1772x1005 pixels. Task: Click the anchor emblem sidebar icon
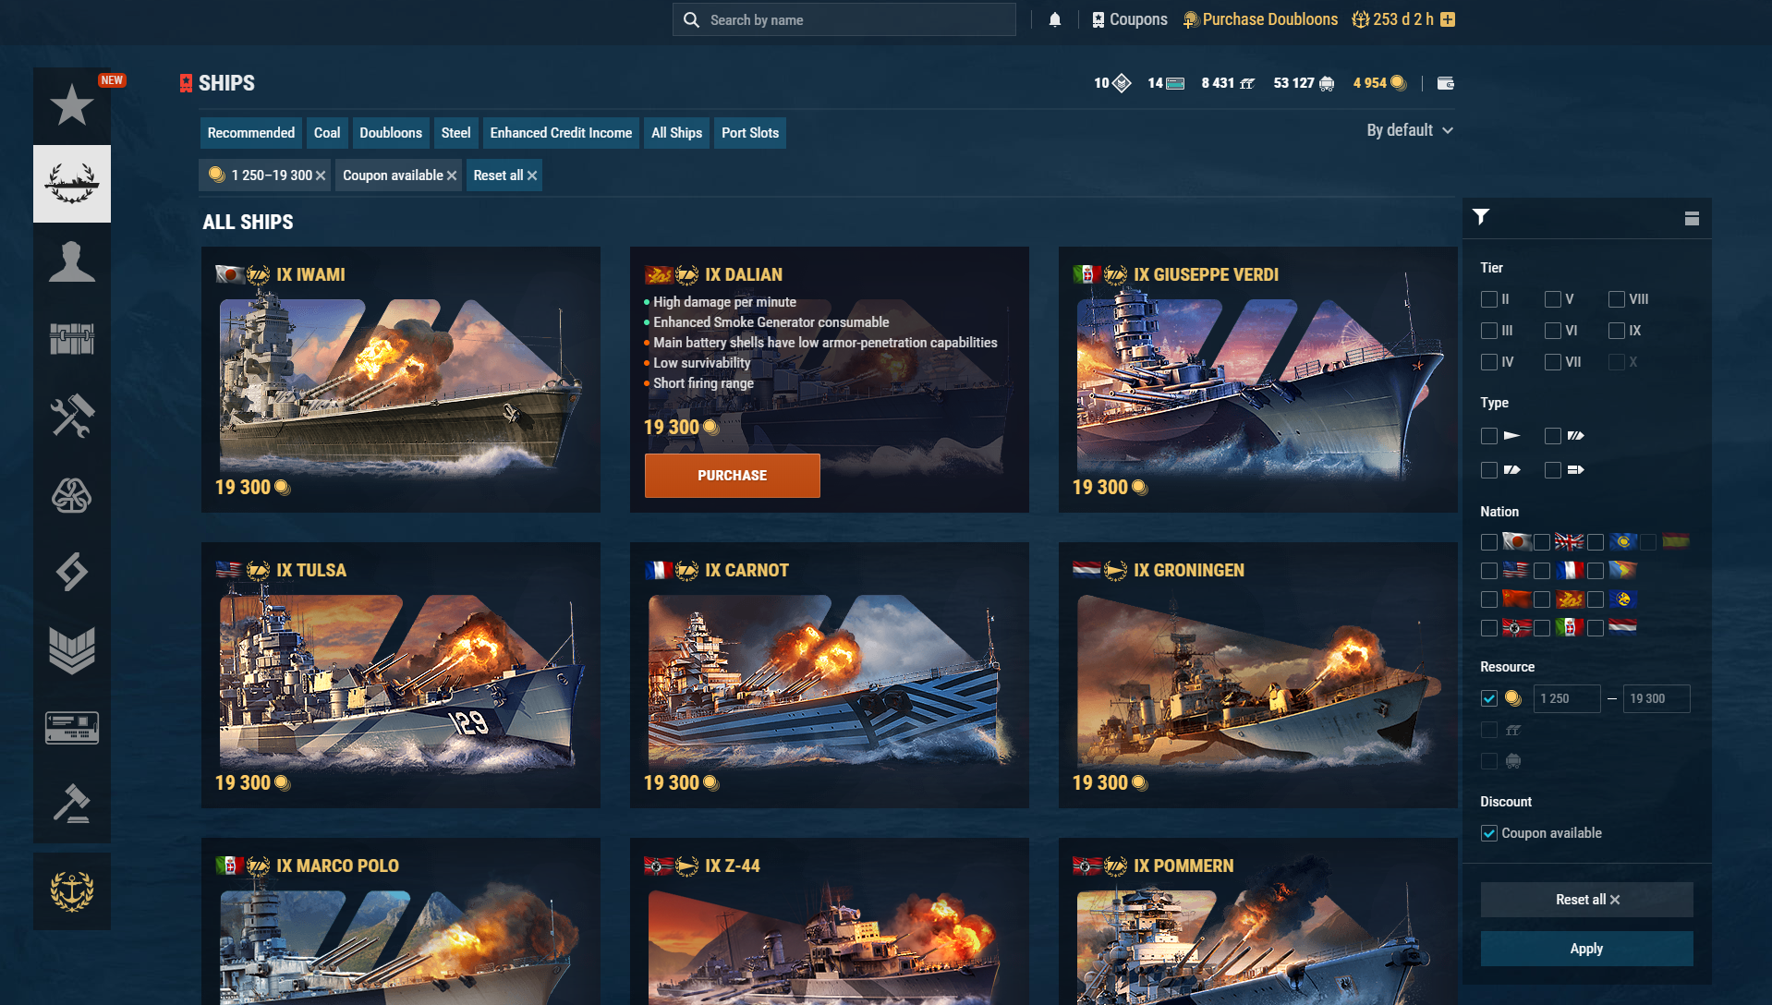[72, 891]
